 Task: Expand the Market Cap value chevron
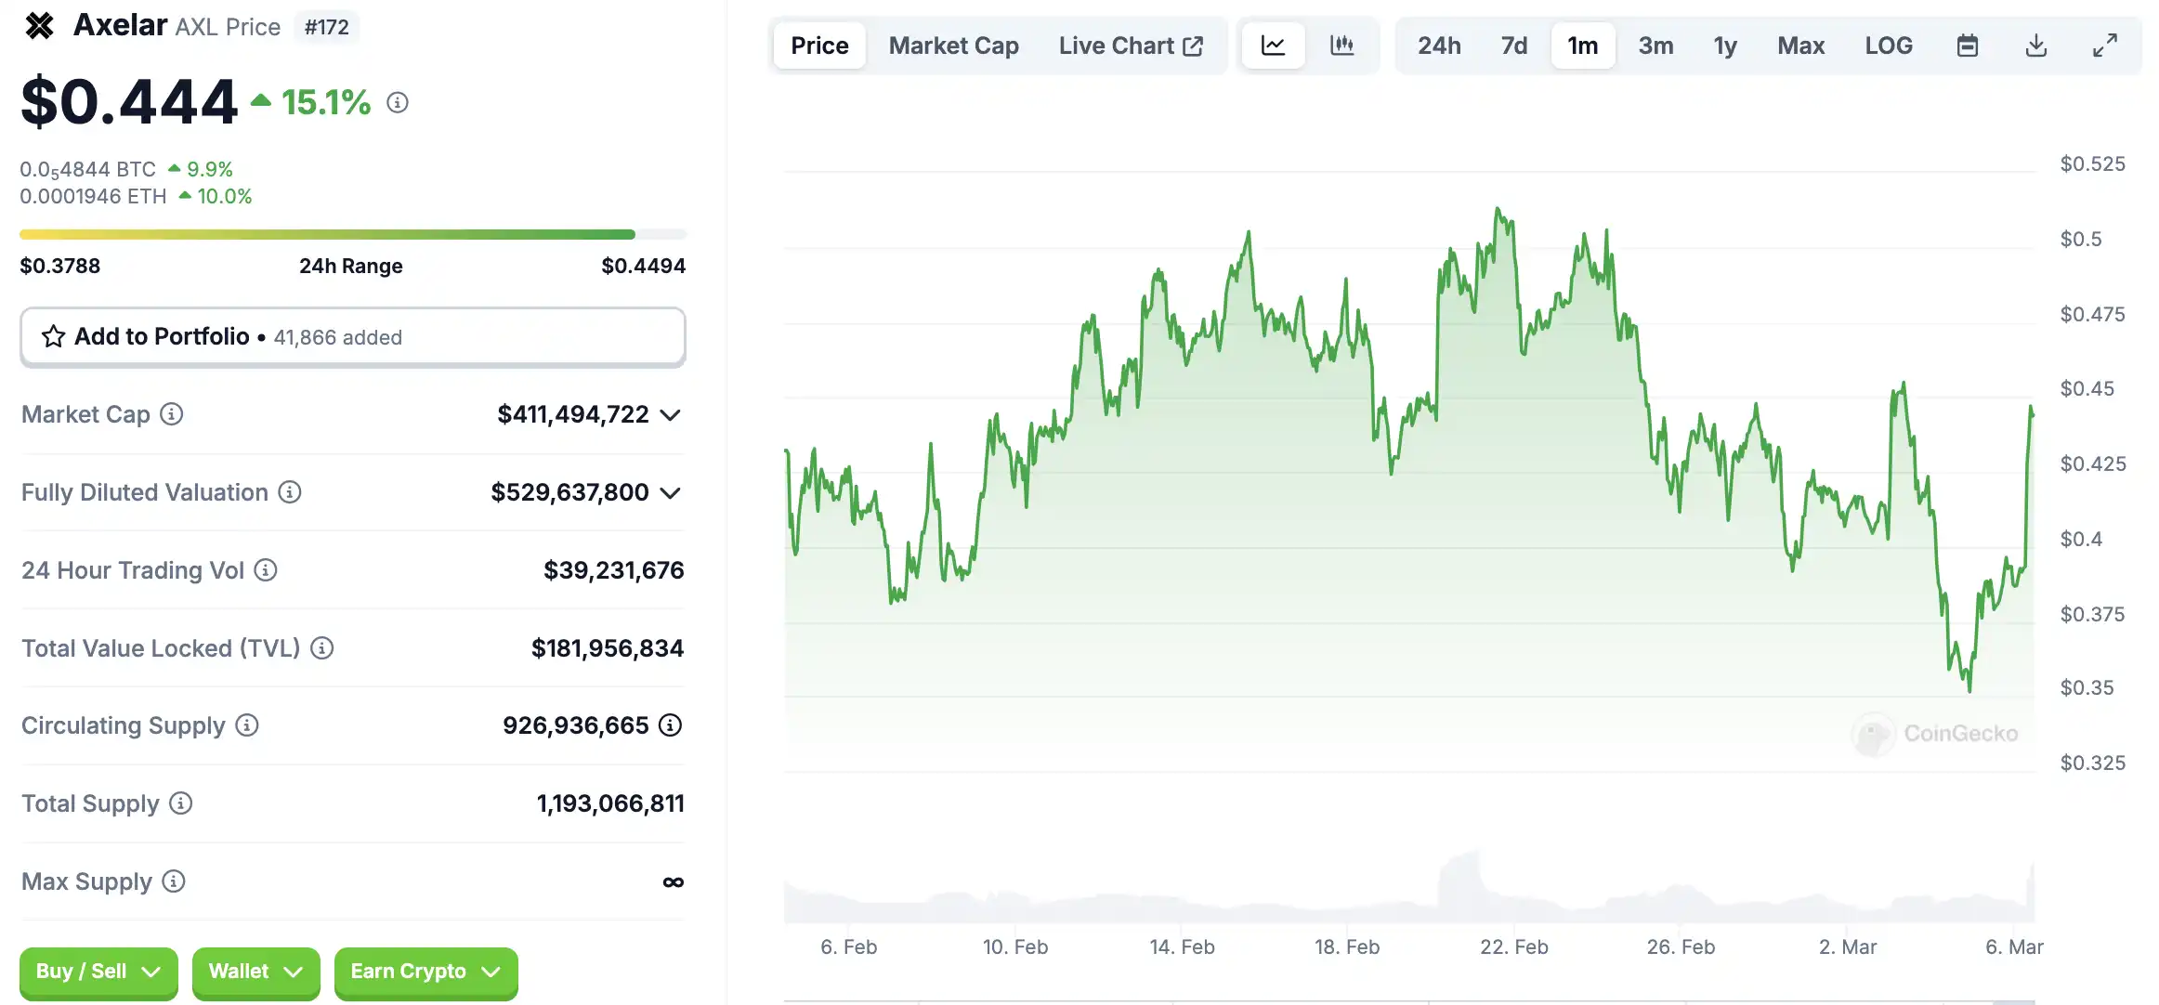click(x=671, y=415)
